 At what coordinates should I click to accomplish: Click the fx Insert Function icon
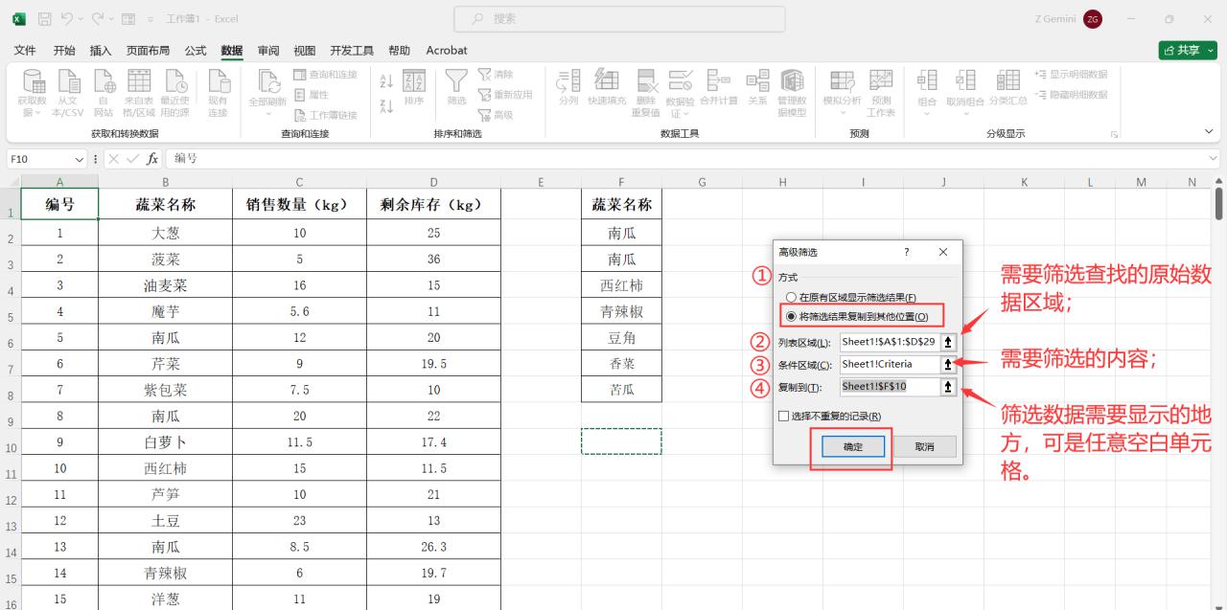[152, 159]
